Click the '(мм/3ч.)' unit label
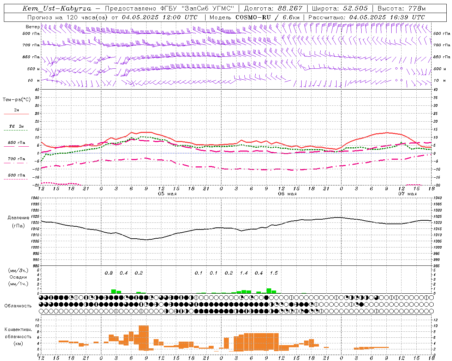This screenshot has width=452, height=361. 18,270
